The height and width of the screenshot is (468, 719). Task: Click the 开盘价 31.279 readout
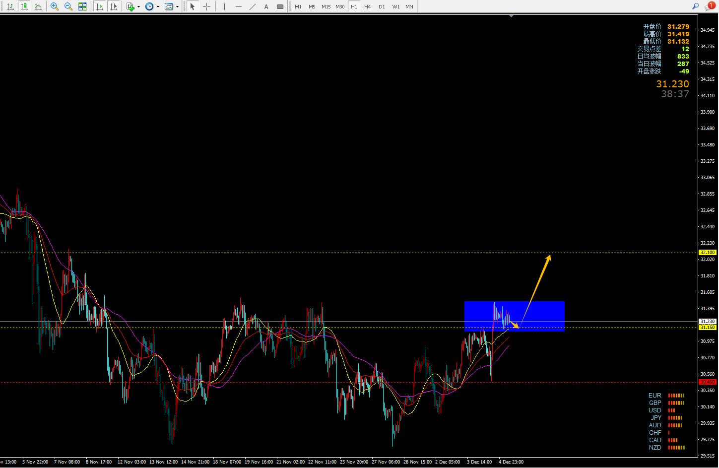(666, 26)
